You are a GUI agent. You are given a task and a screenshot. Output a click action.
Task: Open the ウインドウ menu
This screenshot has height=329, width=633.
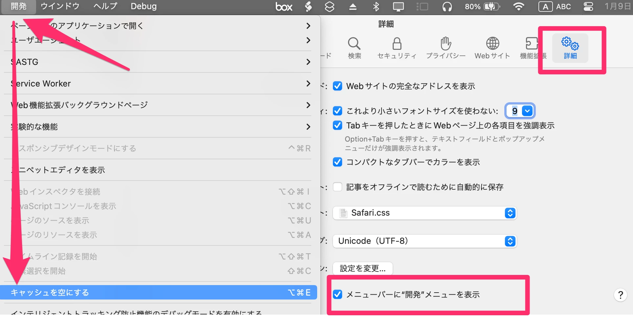click(x=60, y=7)
